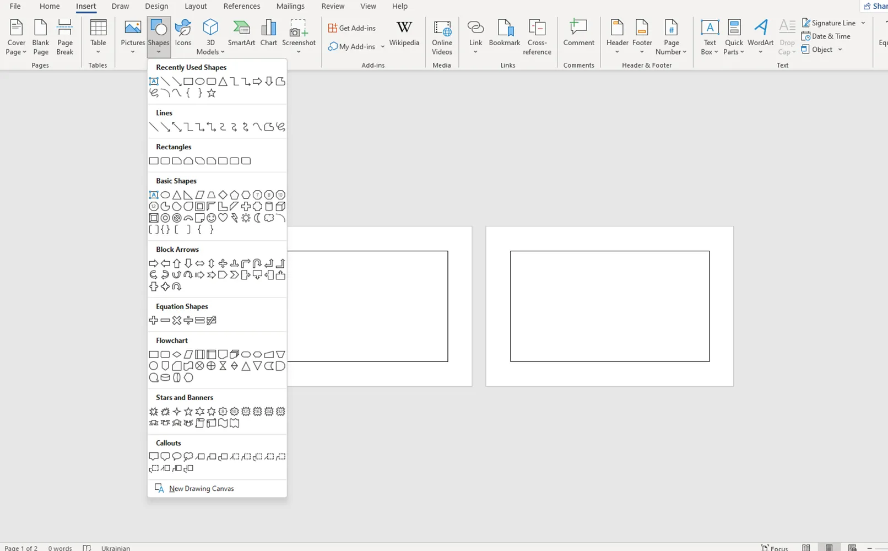Choose the Lightning Bolt shape
This screenshot has width=888, height=551.
[234, 218]
